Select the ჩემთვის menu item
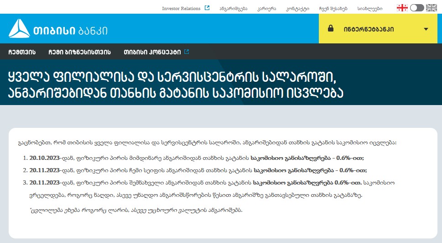442x243 pixels. (22, 52)
